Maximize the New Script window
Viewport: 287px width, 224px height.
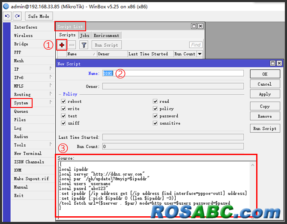tap(273, 63)
